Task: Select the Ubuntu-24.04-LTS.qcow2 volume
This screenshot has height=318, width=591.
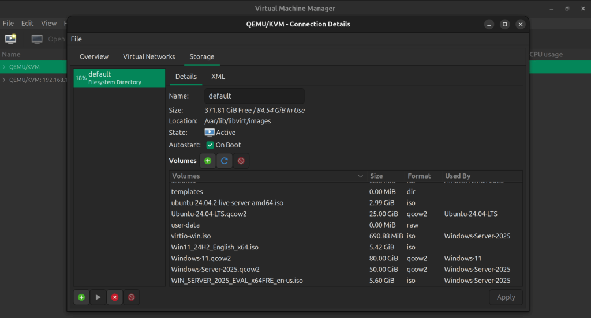Action: (x=346, y=214)
